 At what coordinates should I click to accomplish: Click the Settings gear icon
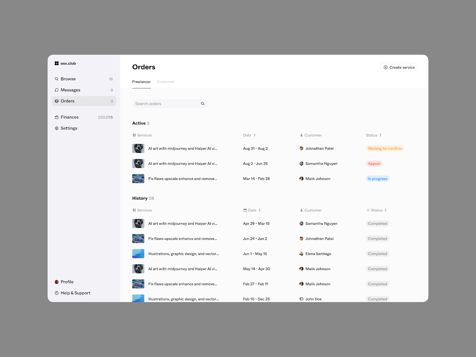coord(56,129)
